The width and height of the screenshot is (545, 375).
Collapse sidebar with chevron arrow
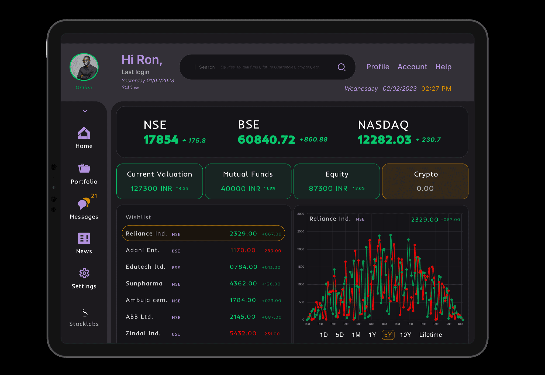point(85,111)
